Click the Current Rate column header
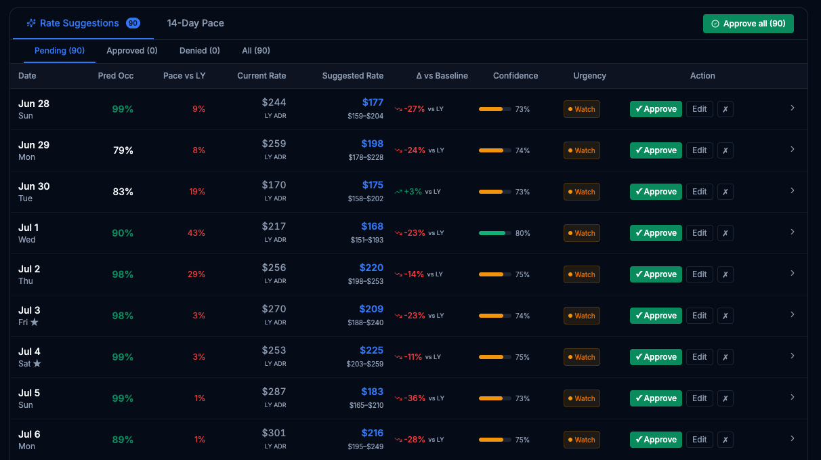 [261, 76]
